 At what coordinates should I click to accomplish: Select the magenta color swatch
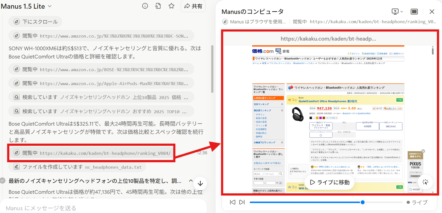tap(320, 118)
